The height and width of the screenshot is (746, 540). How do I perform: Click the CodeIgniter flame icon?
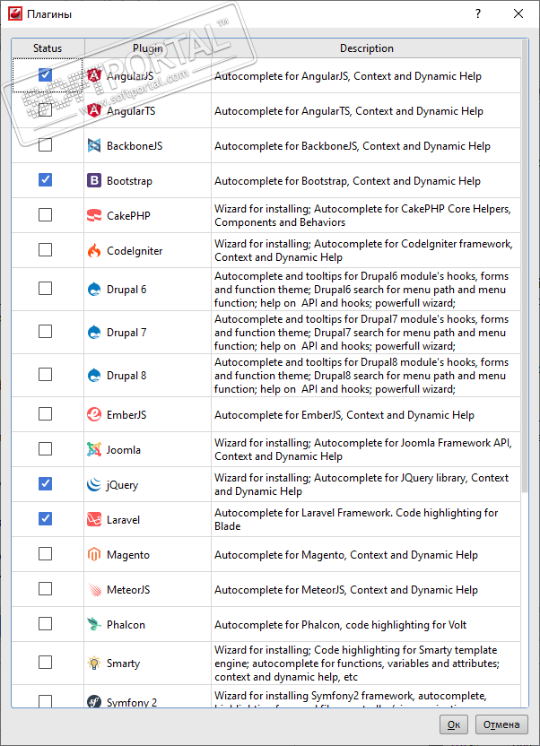(94, 250)
